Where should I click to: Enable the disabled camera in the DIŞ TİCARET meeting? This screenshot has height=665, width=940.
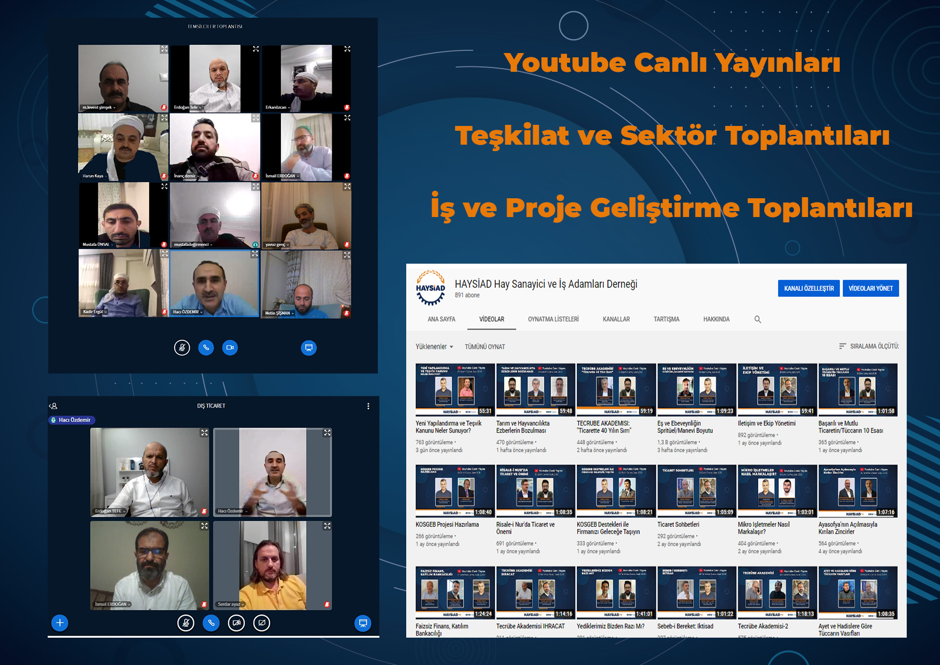click(x=236, y=623)
